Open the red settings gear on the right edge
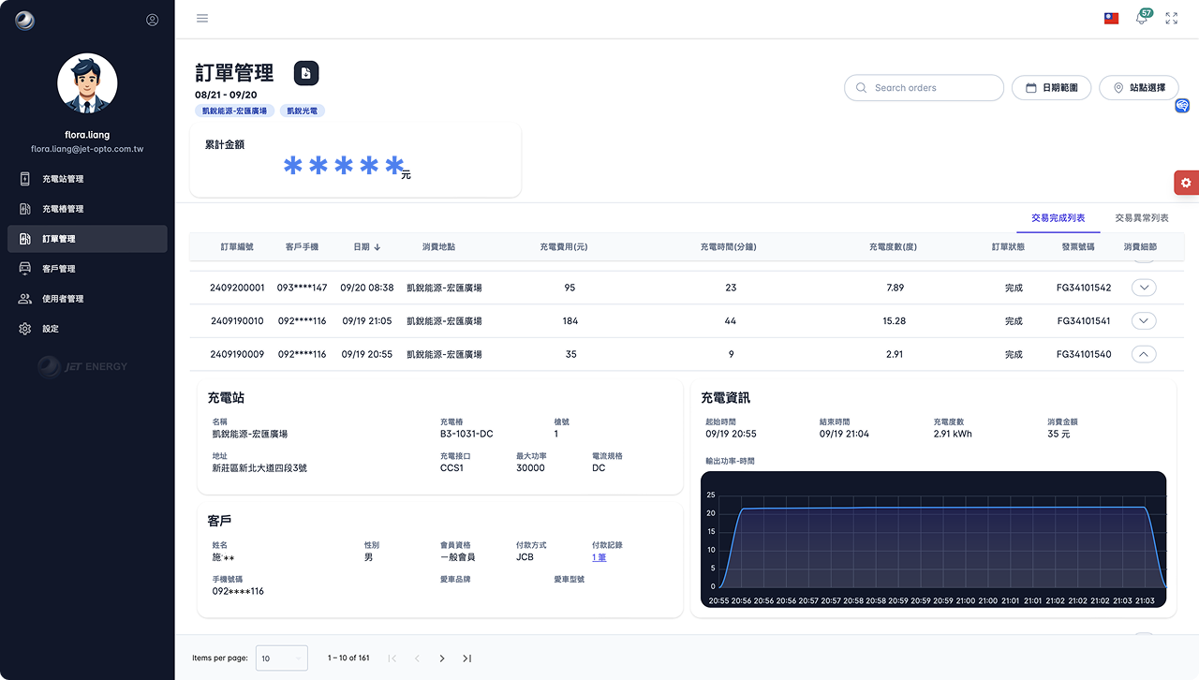 1186,183
